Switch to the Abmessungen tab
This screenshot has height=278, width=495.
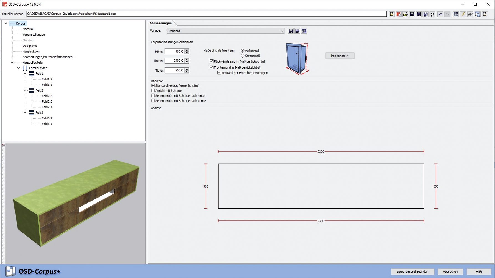160,23
